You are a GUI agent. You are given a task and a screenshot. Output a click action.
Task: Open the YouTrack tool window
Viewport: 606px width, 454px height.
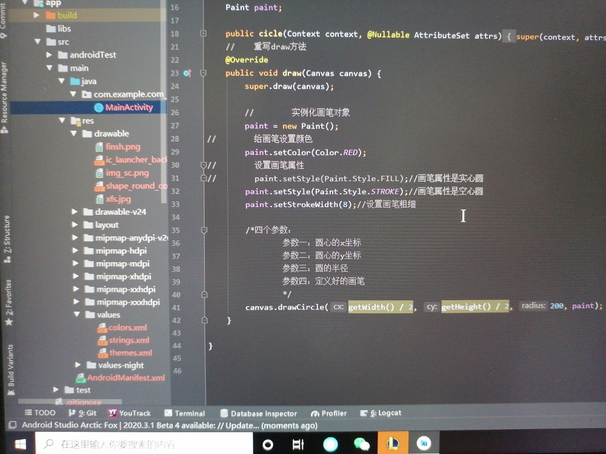130,413
